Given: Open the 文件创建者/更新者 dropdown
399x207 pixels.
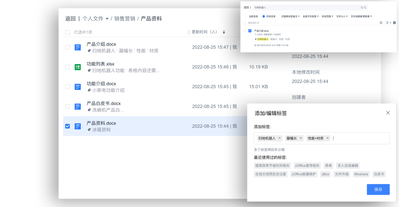Looking at the screenshot, I should [361, 16].
